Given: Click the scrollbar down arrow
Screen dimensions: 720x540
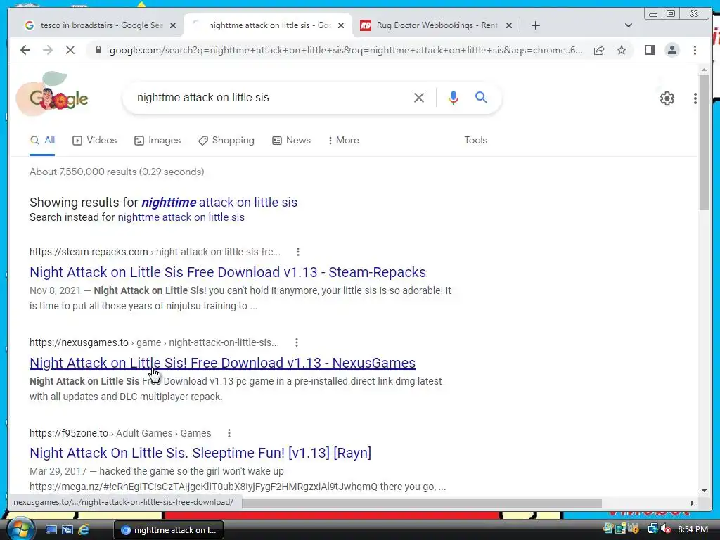Looking at the screenshot, I should [x=704, y=490].
